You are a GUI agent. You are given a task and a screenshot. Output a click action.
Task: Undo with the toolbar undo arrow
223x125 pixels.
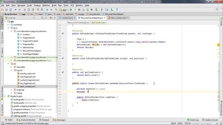click(16, 10)
